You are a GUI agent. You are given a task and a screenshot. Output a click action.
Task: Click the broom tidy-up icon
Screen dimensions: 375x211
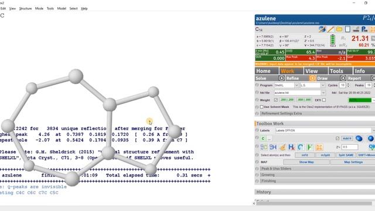[x=282, y=147]
